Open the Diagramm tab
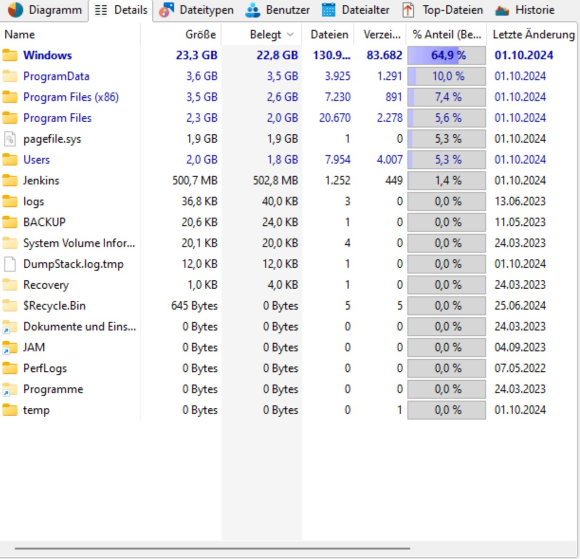The image size is (580, 559). [x=45, y=10]
